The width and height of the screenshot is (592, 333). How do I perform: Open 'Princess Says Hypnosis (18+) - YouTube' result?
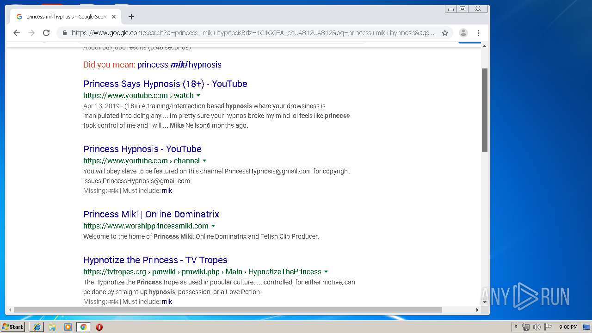click(x=165, y=84)
